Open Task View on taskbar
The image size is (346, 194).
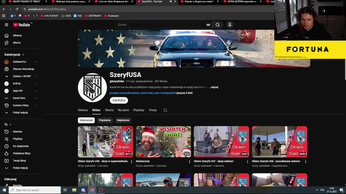65,190
